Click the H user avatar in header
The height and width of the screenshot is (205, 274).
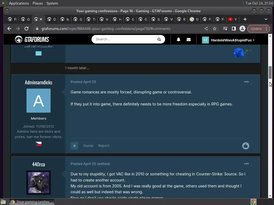pos(205,40)
